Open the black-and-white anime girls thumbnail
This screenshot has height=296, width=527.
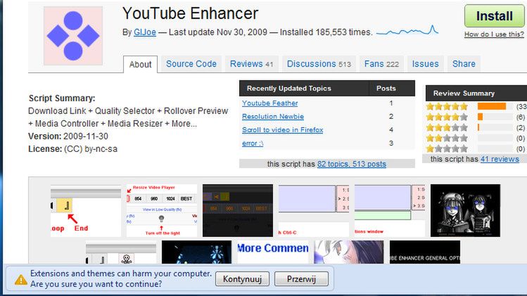tap(465, 211)
